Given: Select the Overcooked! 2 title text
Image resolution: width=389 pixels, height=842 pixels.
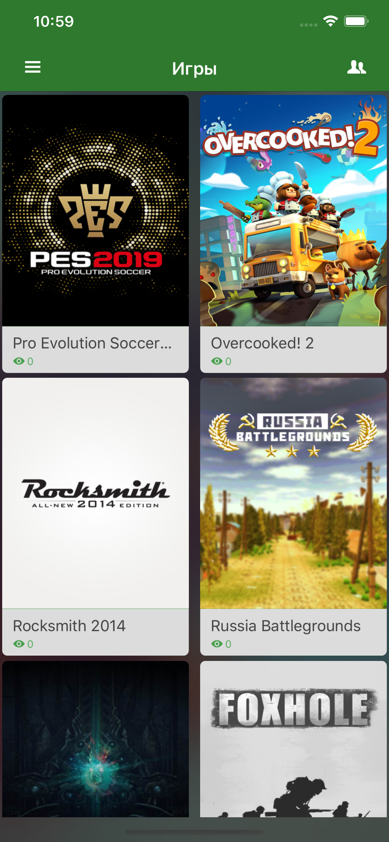Looking at the screenshot, I should pyautogui.click(x=262, y=343).
